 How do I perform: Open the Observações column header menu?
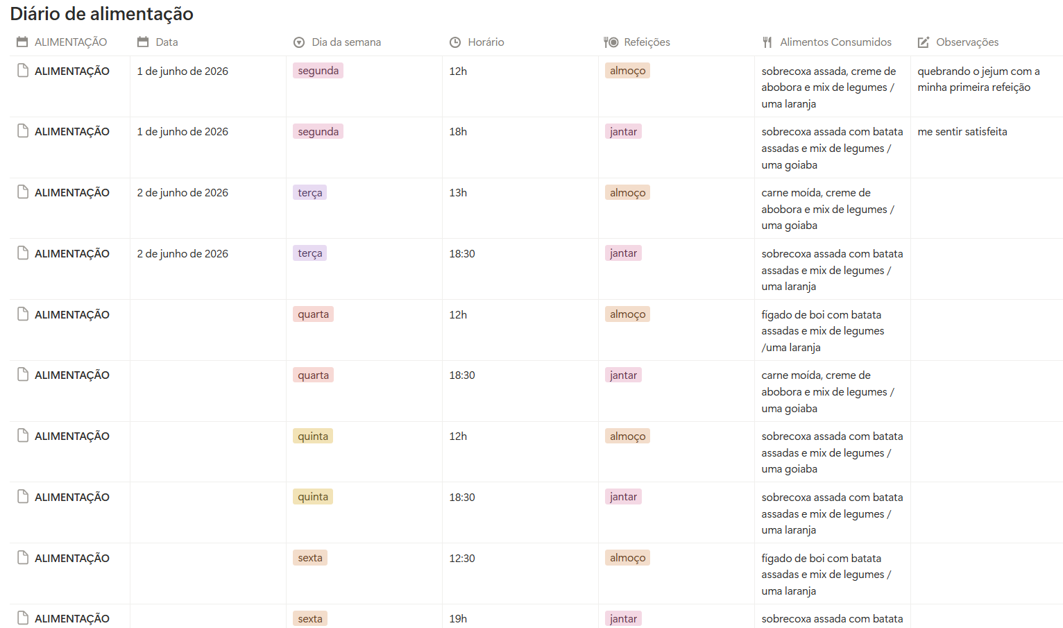(967, 42)
